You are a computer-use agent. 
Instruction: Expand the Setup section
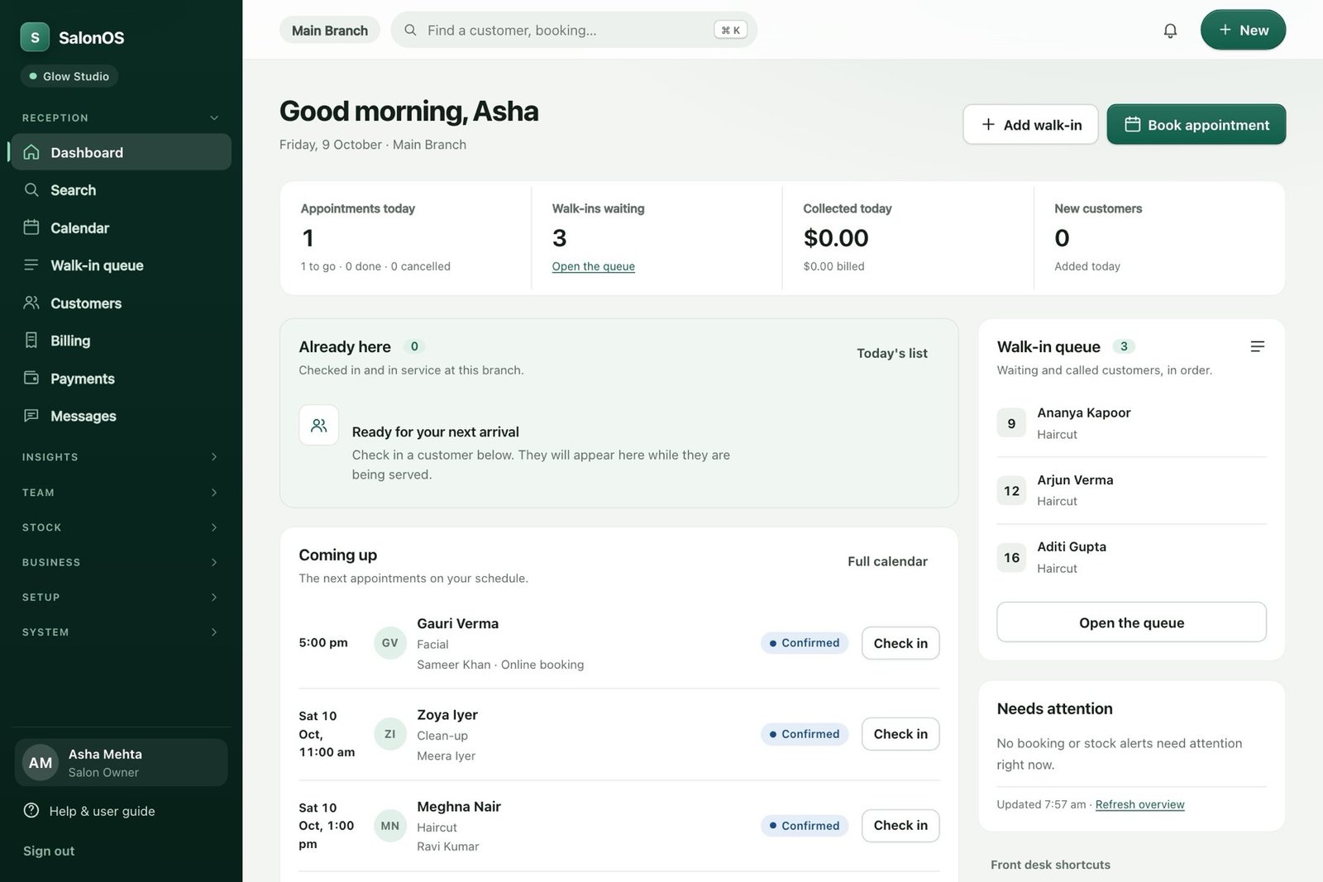[x=121, y=597]
